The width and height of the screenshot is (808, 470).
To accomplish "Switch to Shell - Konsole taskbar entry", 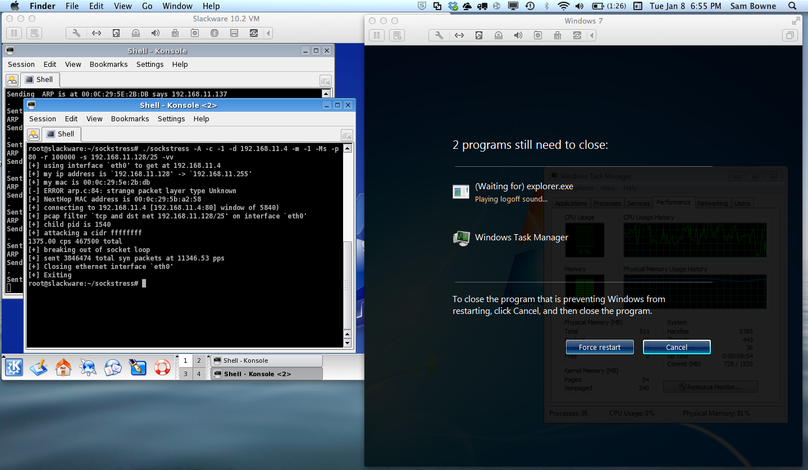I will click(x=267, y=361).
